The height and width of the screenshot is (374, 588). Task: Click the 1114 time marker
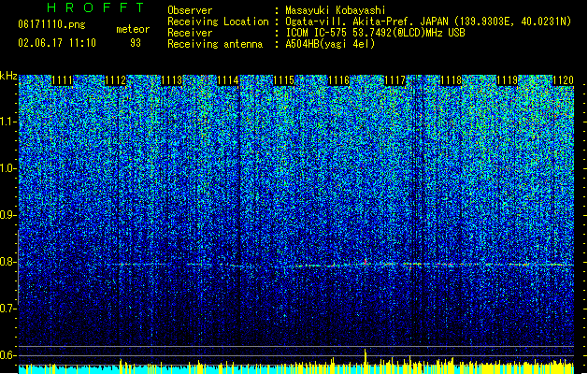click(227, 80)
